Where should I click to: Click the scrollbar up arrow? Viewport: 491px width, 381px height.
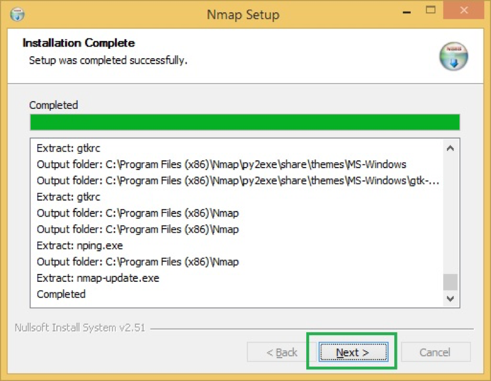pos(450,148)
